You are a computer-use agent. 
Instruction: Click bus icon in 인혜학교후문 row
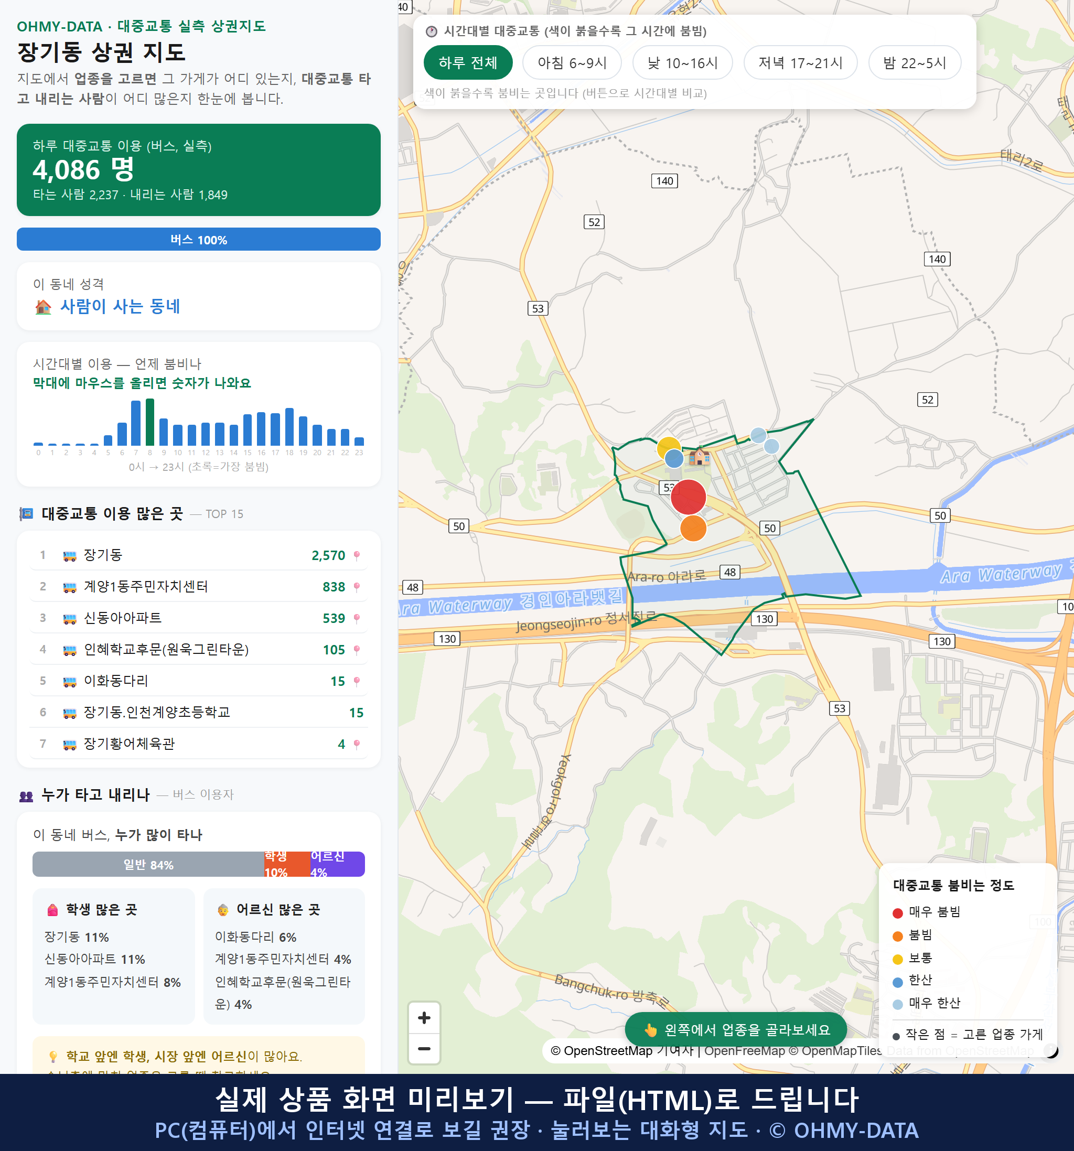[69, 650]
